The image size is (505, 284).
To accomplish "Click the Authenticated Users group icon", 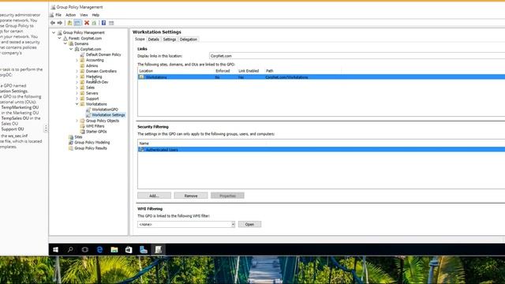I will [141, 149].
